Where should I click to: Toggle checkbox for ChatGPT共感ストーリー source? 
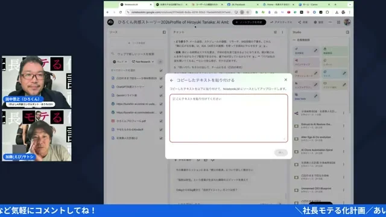(x=161, y=87)
